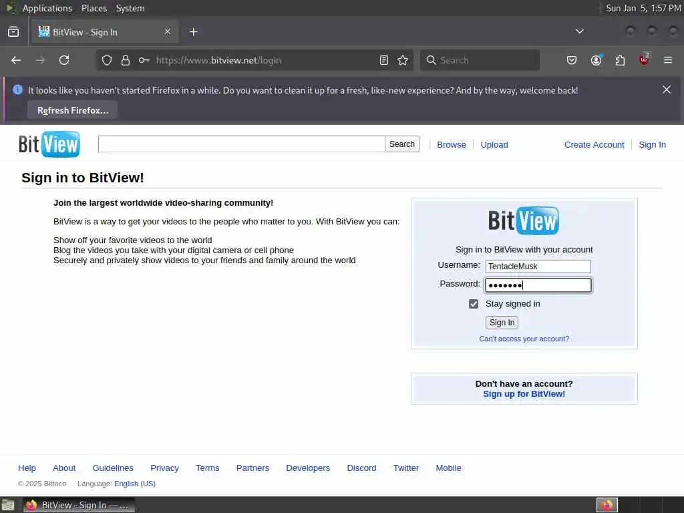Bookmark this page with the star icon

[403, 60]
